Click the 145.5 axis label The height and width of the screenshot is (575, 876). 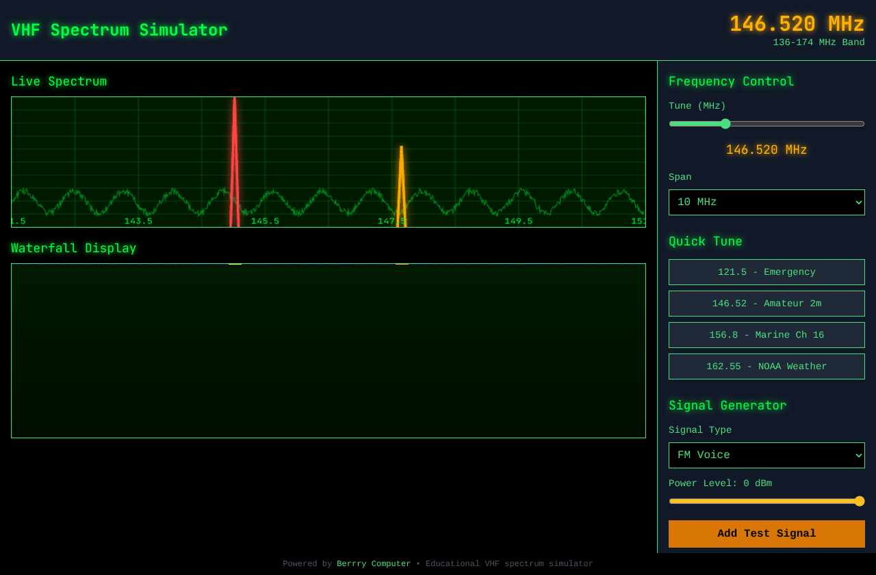tap(265, 221)
